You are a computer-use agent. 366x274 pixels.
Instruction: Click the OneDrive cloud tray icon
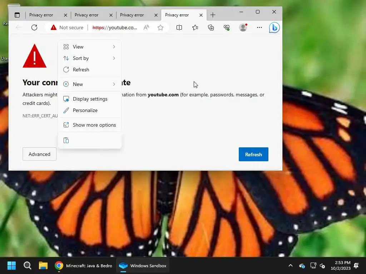point(302,265)
